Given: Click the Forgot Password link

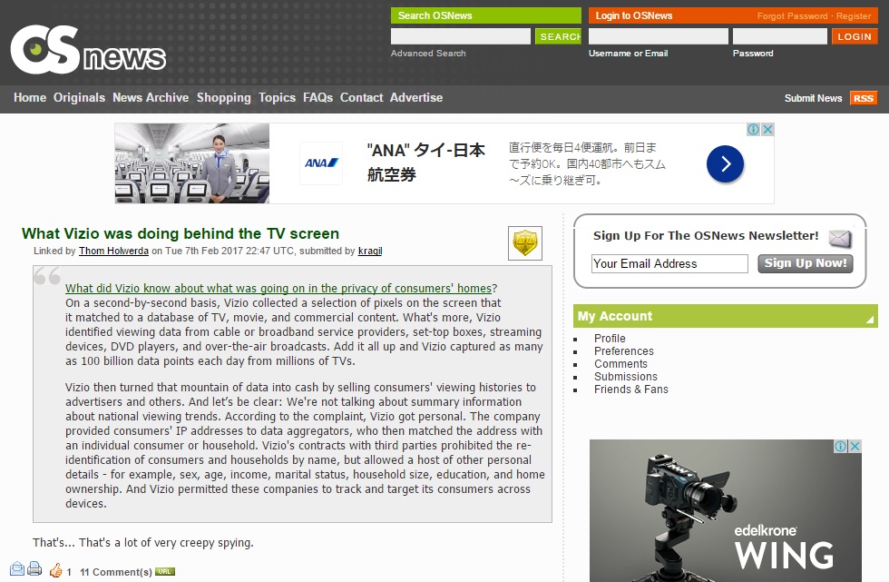Looking at the screenshot, I should pos(792,15).
